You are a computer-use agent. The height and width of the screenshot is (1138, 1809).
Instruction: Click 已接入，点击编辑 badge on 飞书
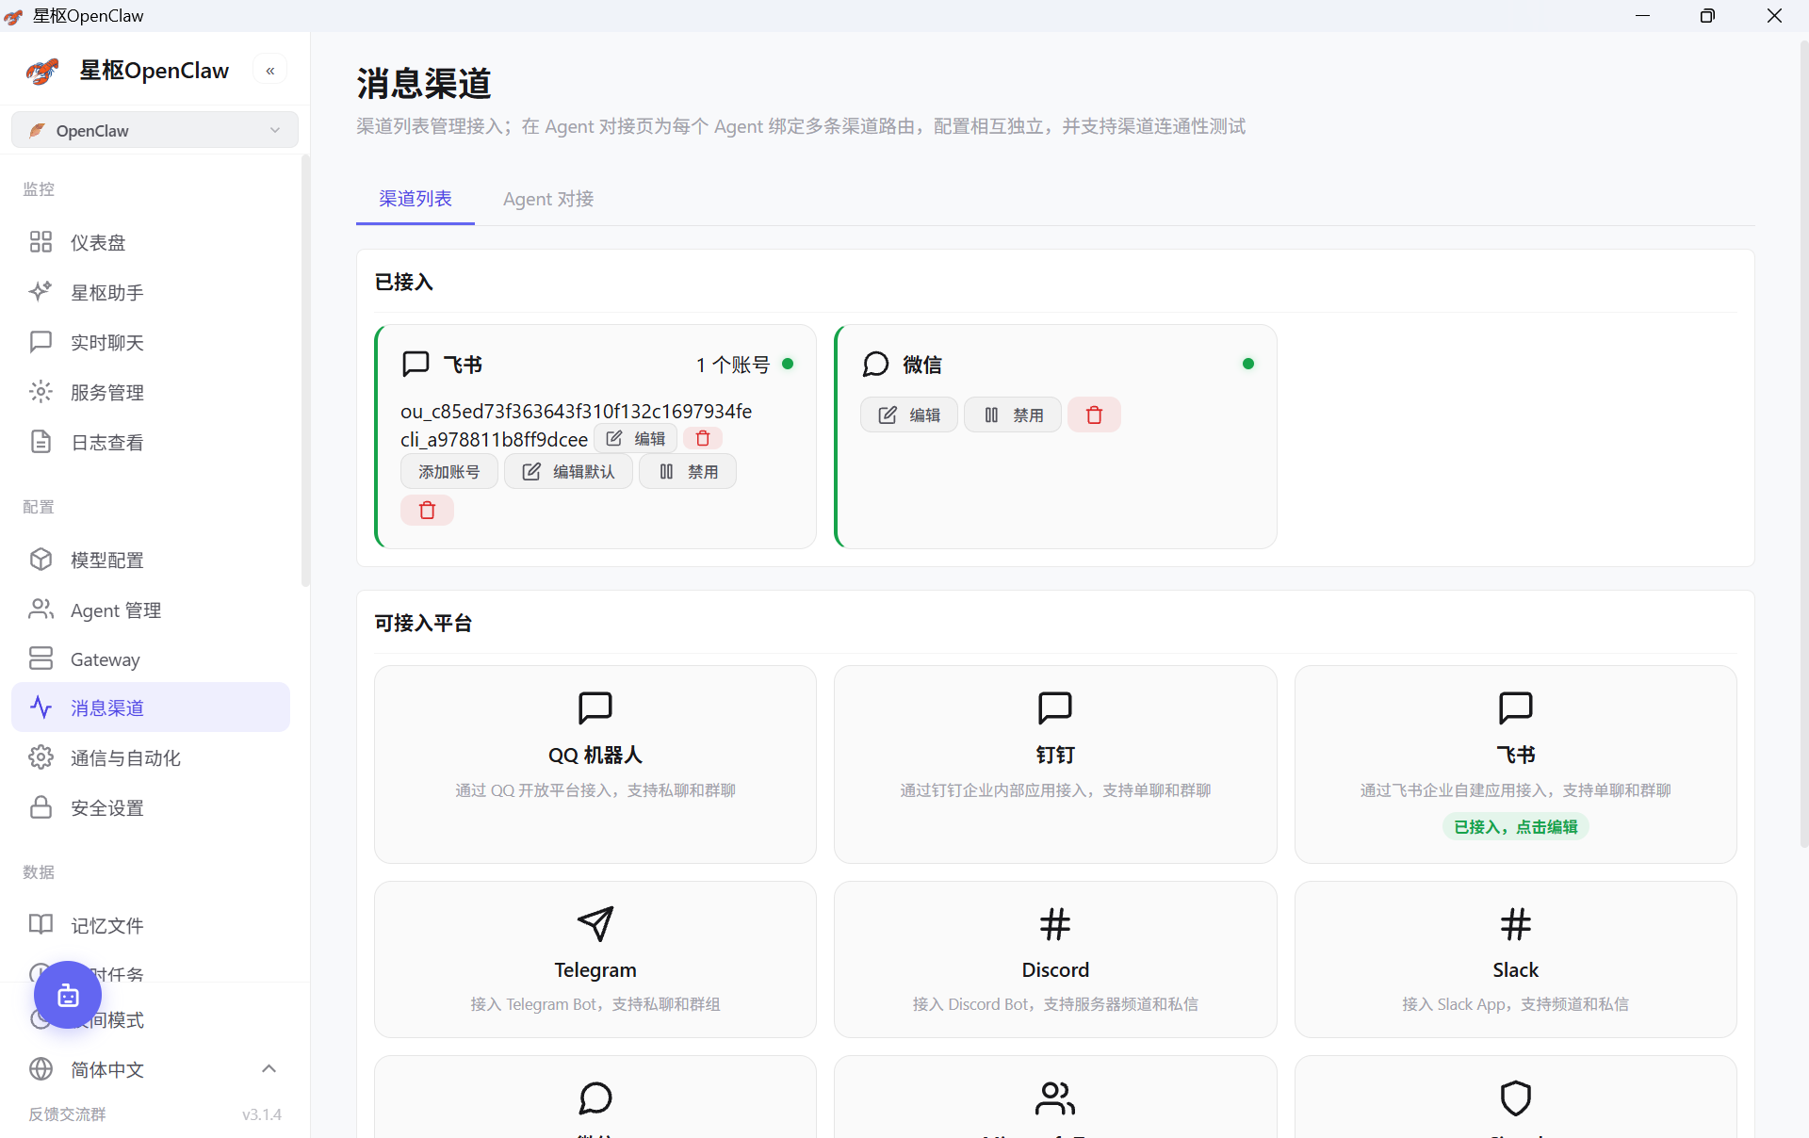click(1515, 827)
